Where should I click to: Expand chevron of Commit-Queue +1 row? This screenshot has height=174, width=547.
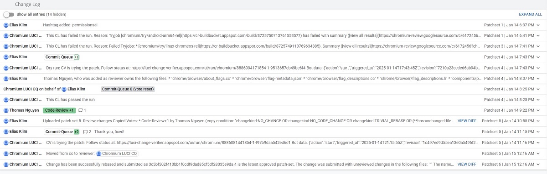[538, 57]
